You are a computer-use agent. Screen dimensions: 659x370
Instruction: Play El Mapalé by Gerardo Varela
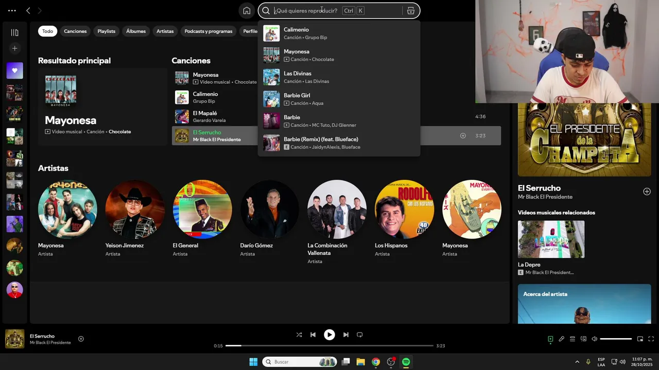[x=182, y=117]
